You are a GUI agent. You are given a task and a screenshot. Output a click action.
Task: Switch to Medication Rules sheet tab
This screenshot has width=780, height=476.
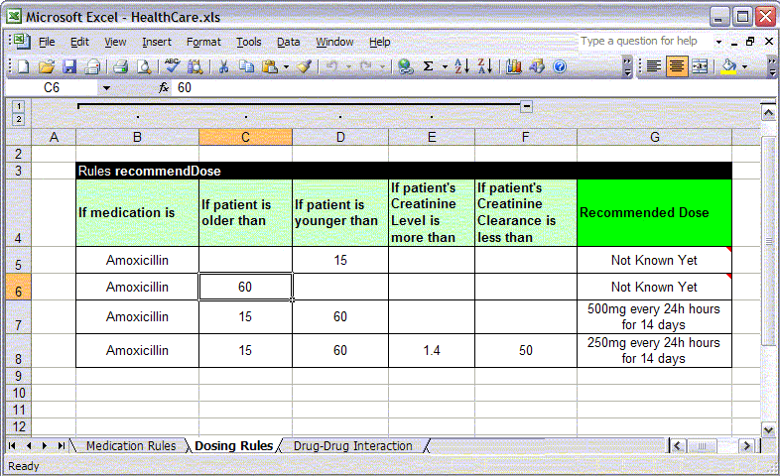(131, 445)
